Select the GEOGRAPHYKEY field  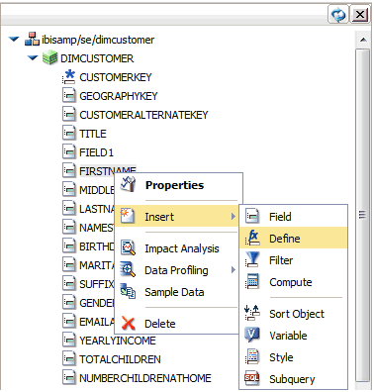119,96
